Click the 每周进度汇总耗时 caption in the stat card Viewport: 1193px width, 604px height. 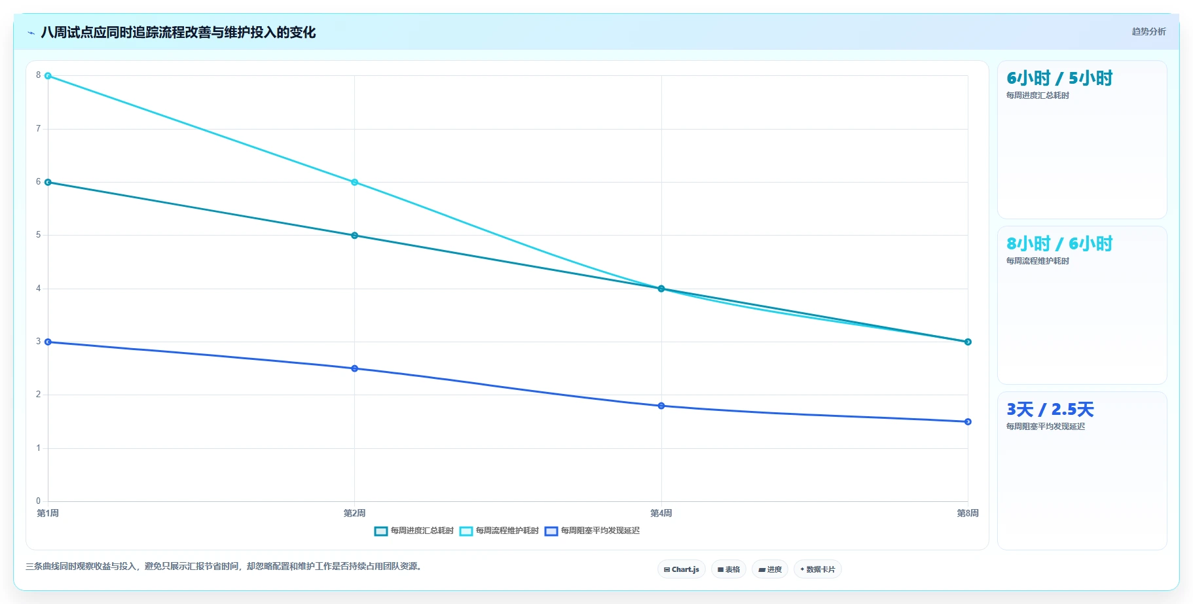click(x=1038, y=96)
